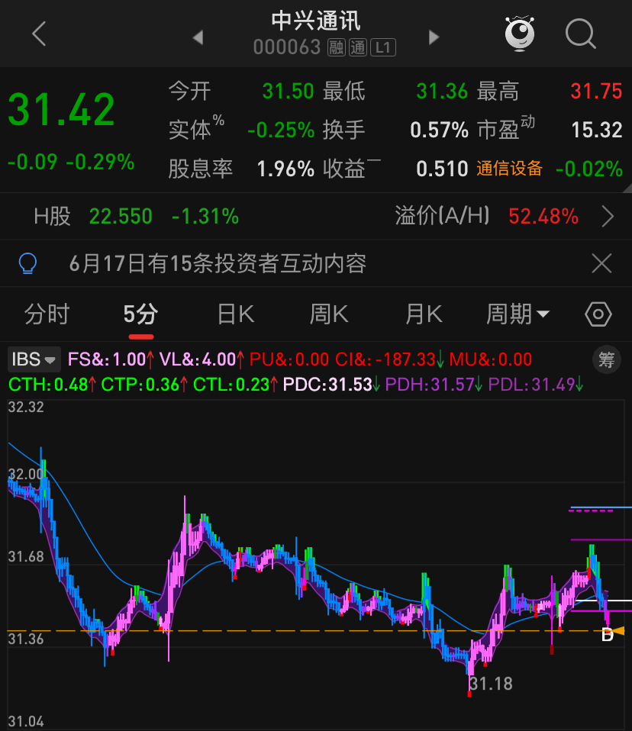Tap current price 31.42
Screen dimensions: 632x731
(61, 110)
